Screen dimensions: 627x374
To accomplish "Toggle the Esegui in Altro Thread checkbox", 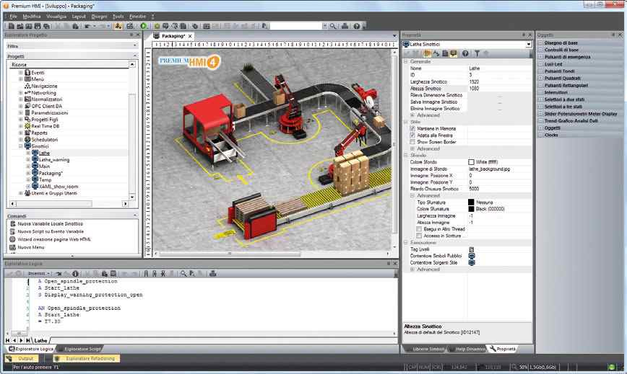I will 419,229.
